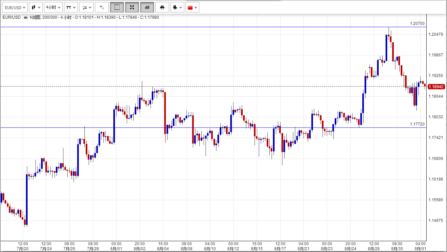Click the 8月28 date axis label
The width and height of the screenshot is (447, 252).
(x=374, y=249)
